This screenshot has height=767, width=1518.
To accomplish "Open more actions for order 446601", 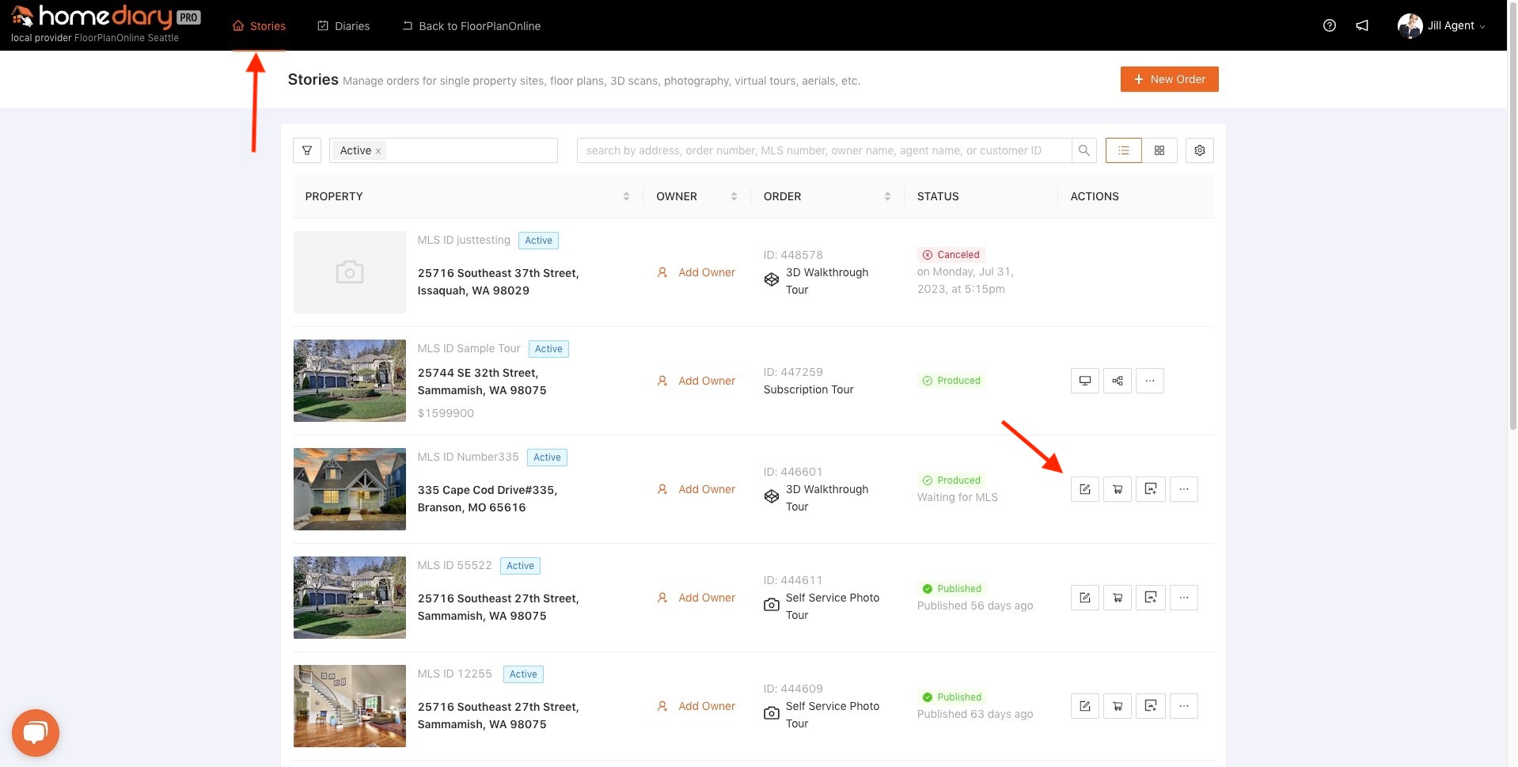I will [1183, 489].
